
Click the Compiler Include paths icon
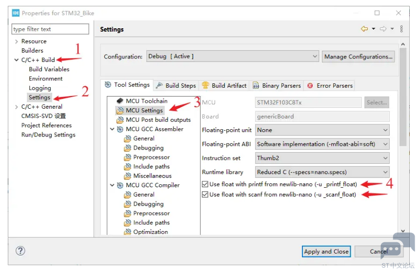tap(128, 222)
